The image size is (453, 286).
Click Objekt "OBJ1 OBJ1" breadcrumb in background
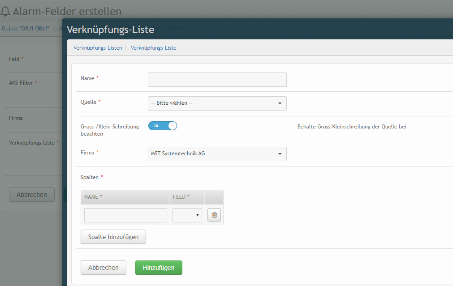tap(26, 29)
